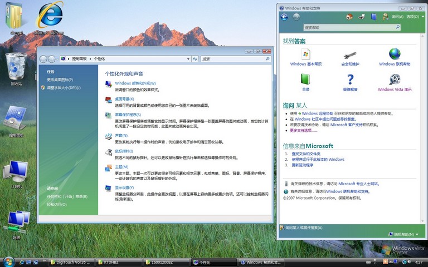The image size is (428, 267).
Task: Open 轻松访问(O) link in sidebar
Action: [57, 205]
